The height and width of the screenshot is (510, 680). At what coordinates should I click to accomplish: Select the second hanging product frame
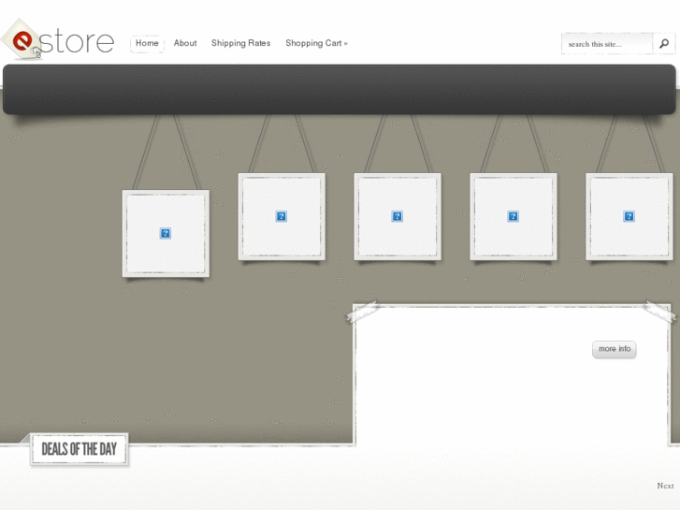point(282,216)
